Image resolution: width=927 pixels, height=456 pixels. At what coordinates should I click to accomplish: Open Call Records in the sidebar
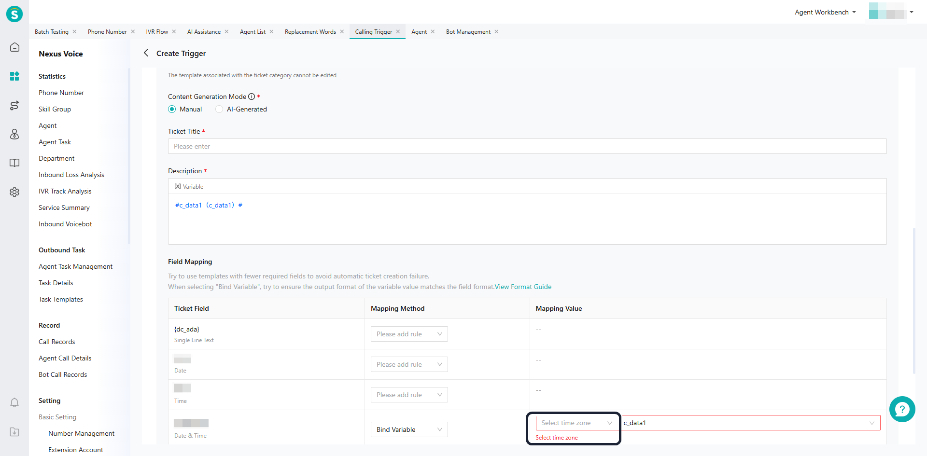point(57,342)
